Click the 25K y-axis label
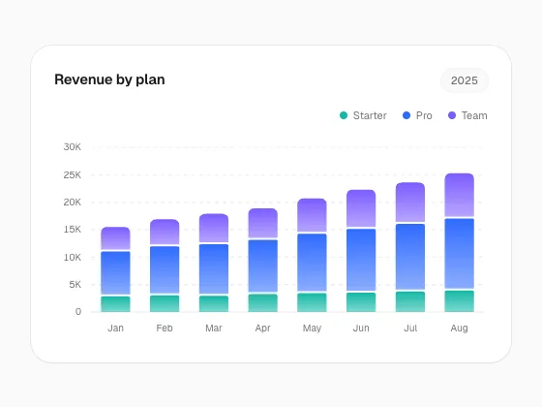This screenshot has height=407, width=542. (73, 174)
